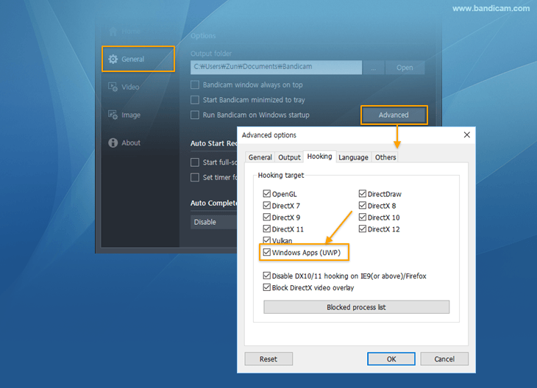Screen dimensions: 537x388
Task: Click Open next to output folder
Action: 405,68
